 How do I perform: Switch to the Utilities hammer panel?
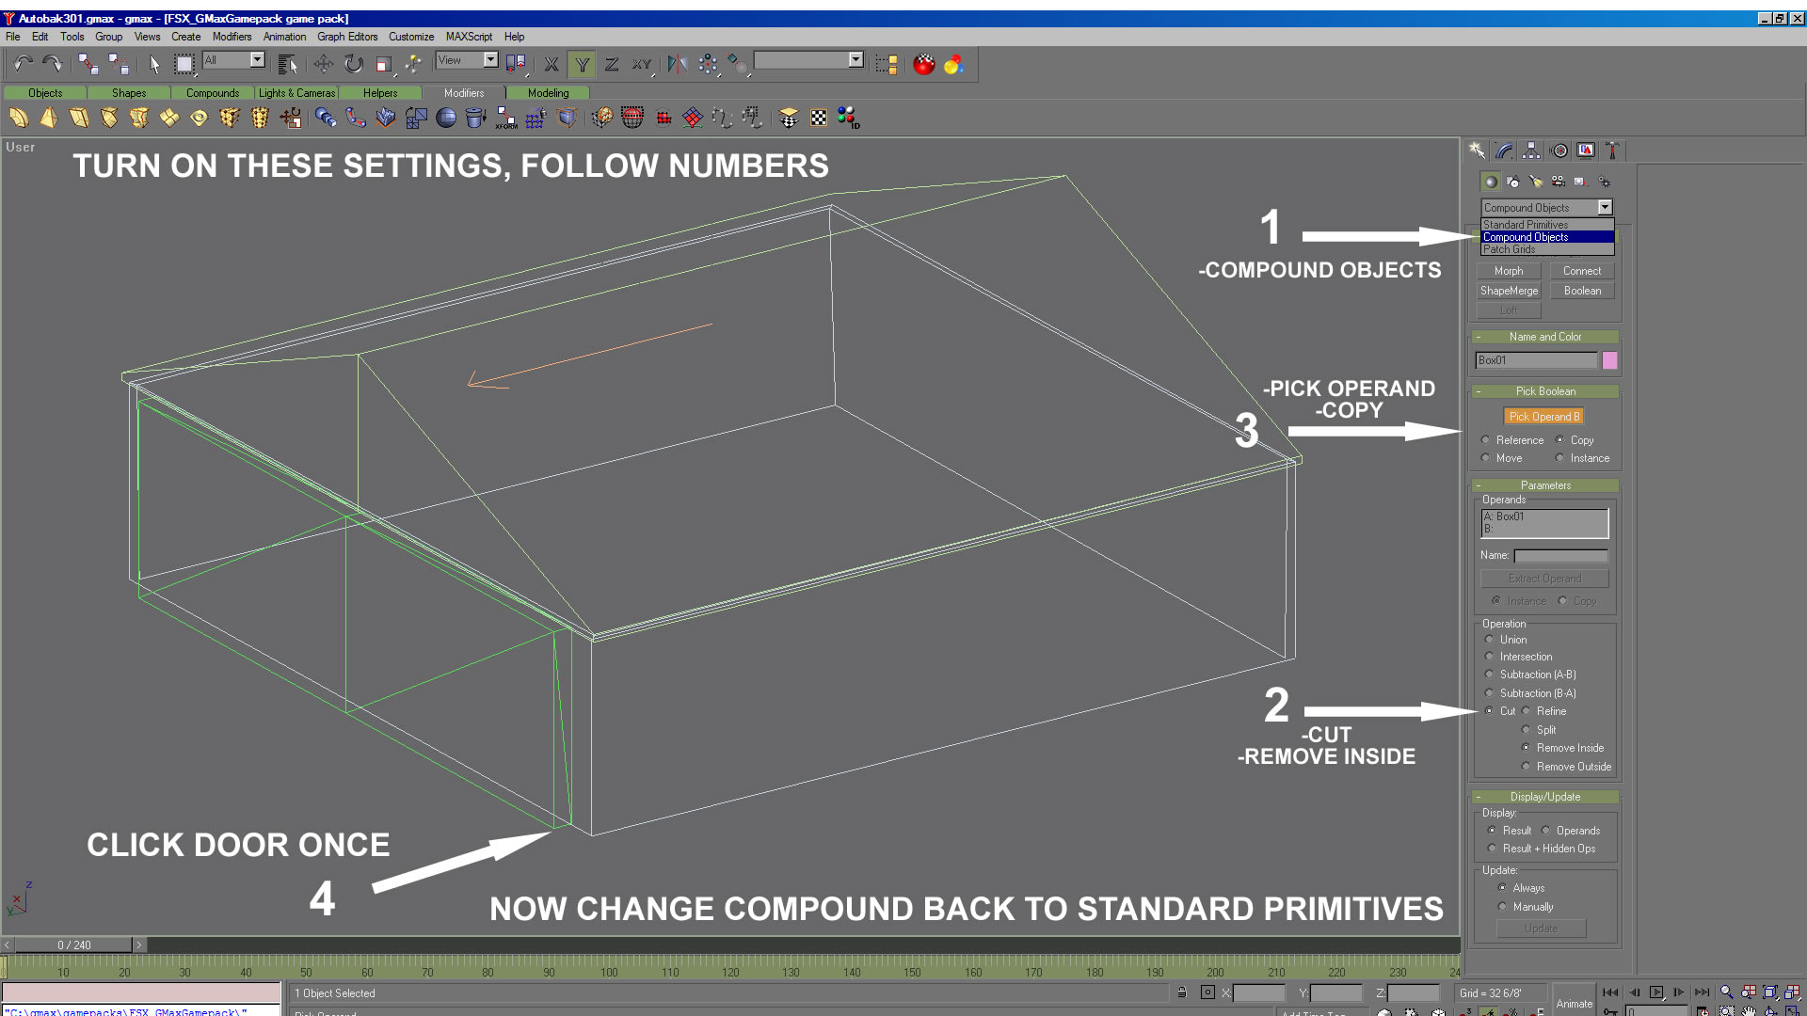tap(1612, 151)
